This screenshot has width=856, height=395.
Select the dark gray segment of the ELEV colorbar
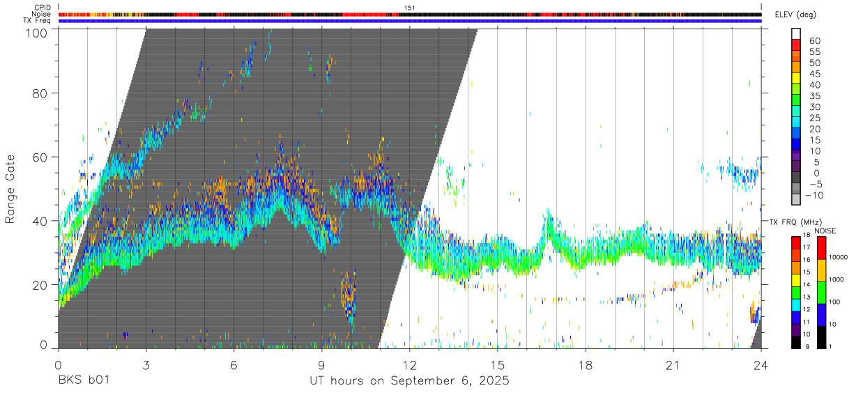click(797, 178)
